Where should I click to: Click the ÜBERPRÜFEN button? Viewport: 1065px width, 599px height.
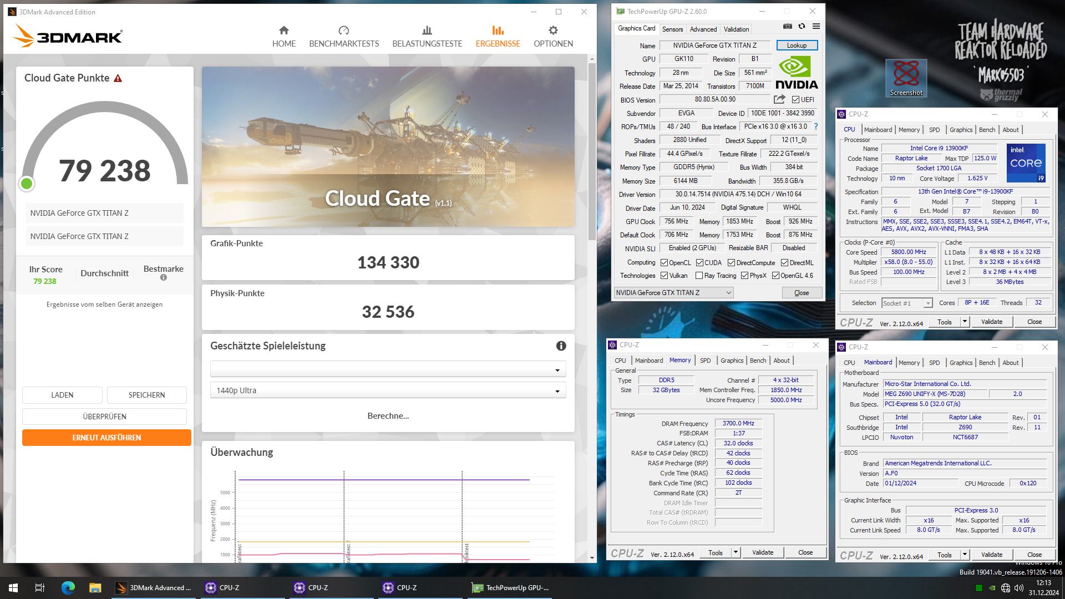tap(104, 417)
